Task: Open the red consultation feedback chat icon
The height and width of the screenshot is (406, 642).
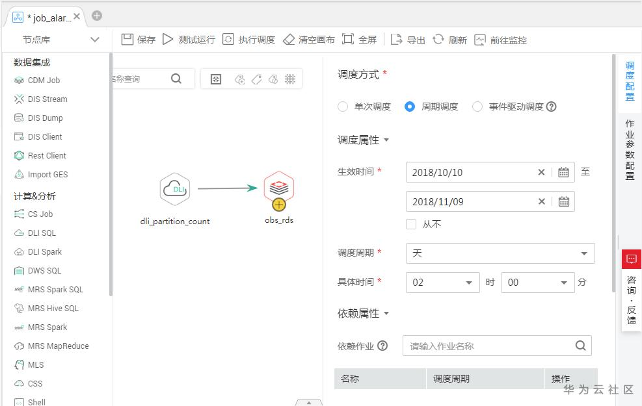Action: pos(632,259)
